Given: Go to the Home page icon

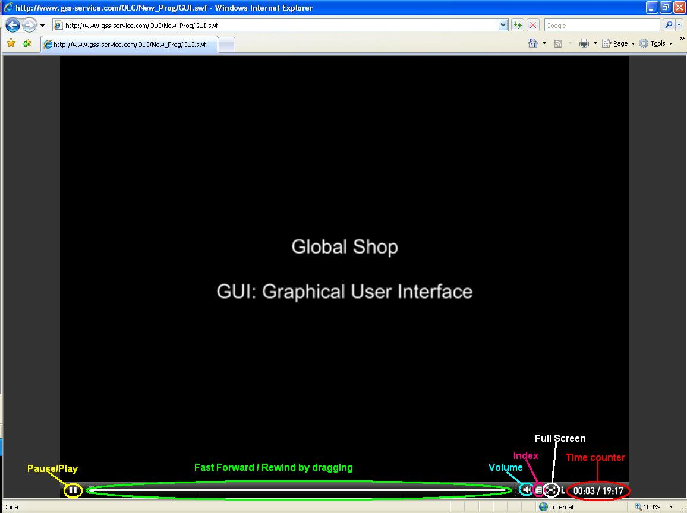Looking at the screenshot, I should pyautogui.click(x=532, y=43).
